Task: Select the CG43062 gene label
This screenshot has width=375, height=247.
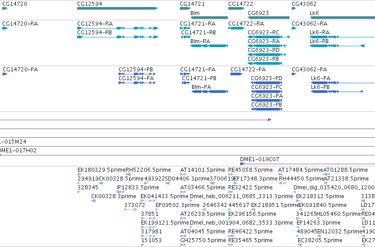Action: click(x=304, y=4)
